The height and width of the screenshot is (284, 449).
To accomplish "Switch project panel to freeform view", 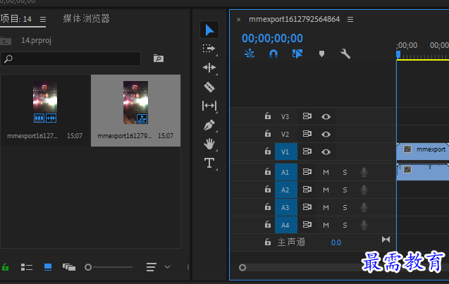I will click(x=69, y=267).
